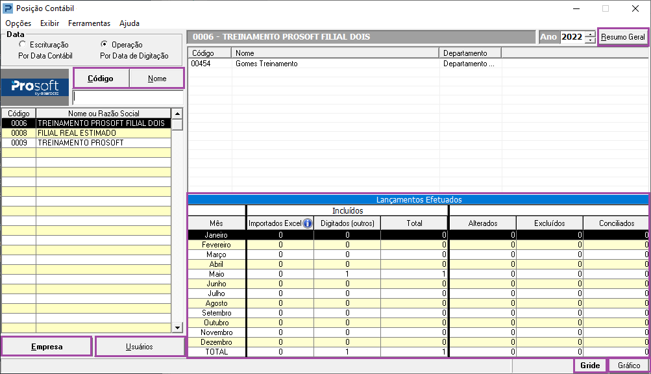Viewport: 651px width, 374px height.
Task: Click Maio's Digitados (outros) value 1
Action: [347, 274]
